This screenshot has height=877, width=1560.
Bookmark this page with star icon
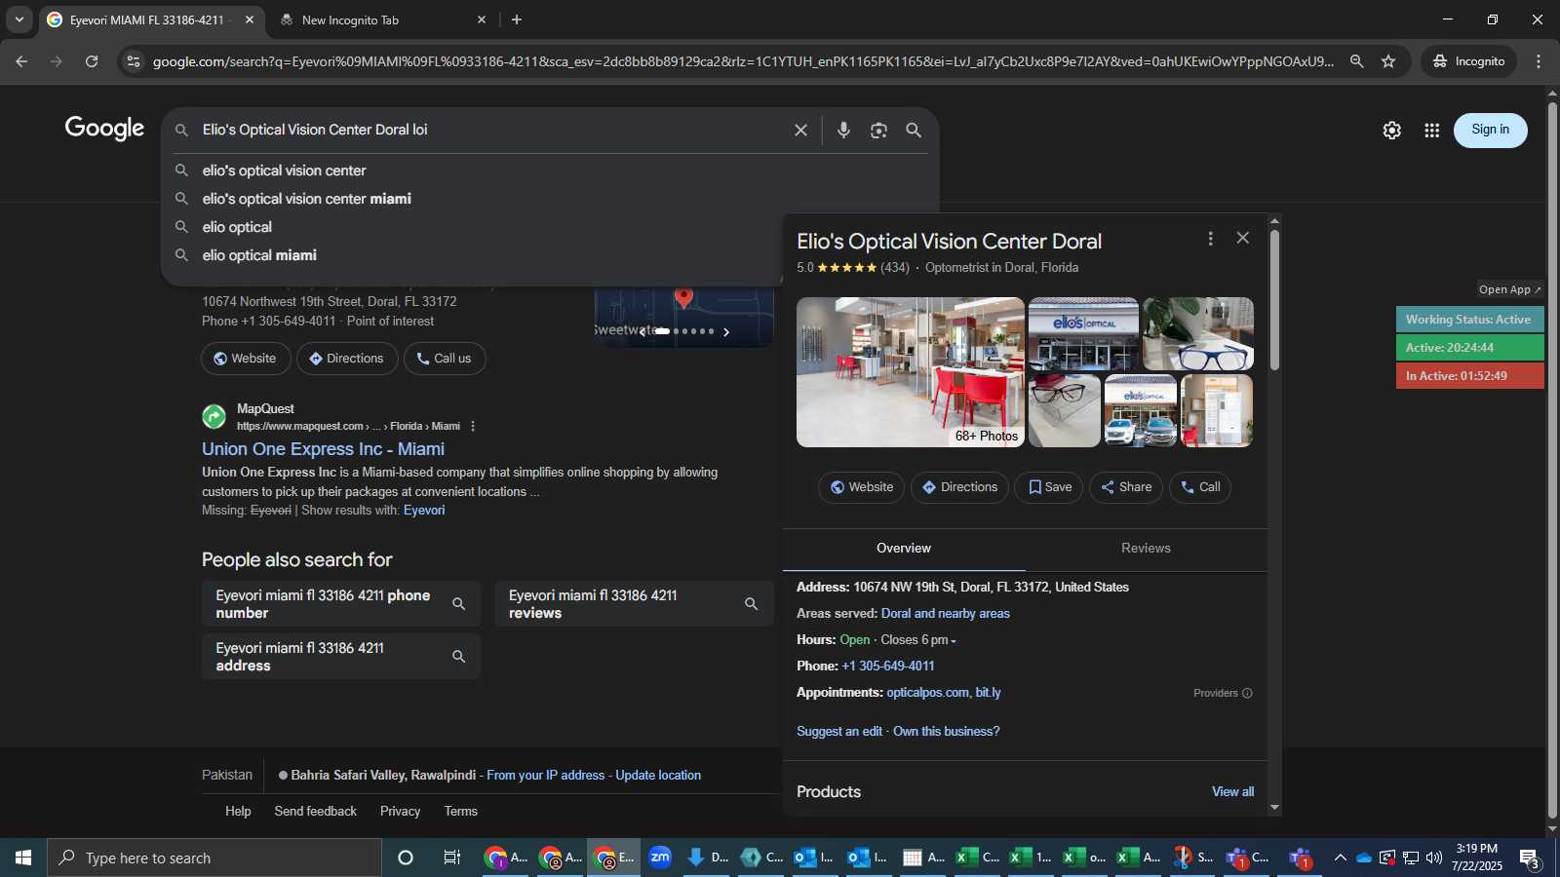[x=1388, y=61]
